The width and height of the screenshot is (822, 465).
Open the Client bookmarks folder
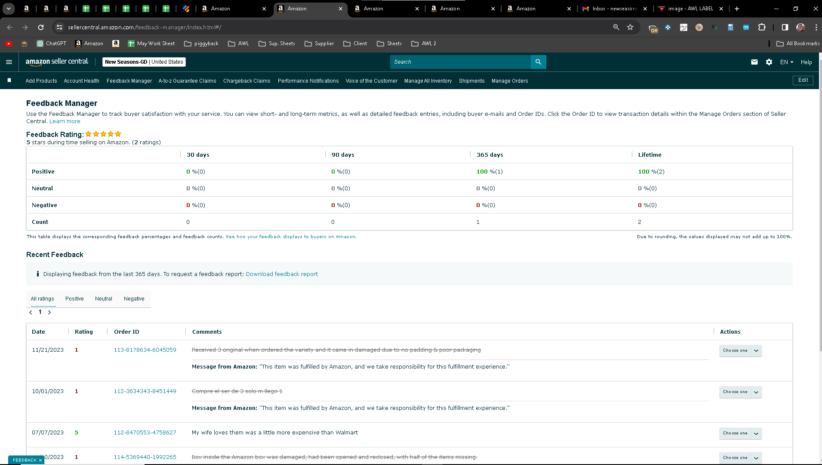coord(355,43)
